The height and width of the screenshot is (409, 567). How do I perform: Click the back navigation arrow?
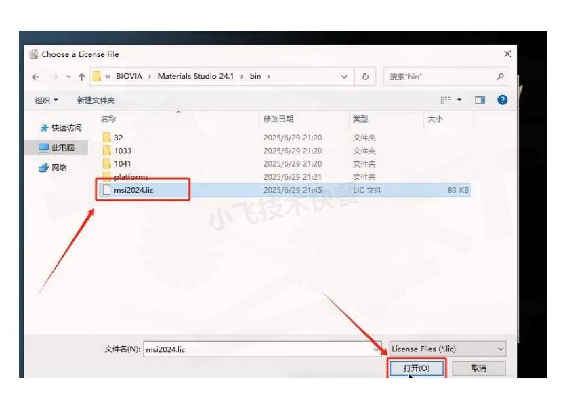pyautogui.click(x=35, y=76)
